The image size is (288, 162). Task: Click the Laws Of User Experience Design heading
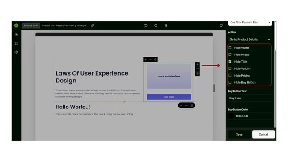tap(92, 77)
